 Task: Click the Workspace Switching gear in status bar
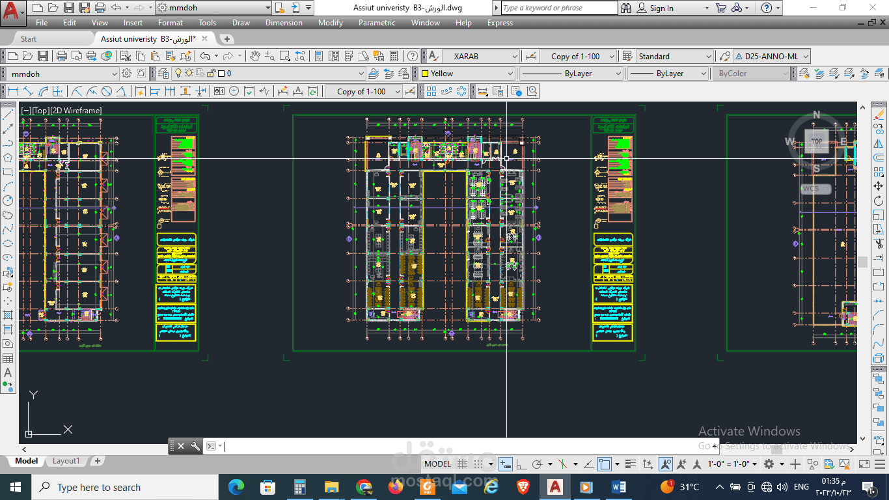pyautogui.click(x=769, y=464)
